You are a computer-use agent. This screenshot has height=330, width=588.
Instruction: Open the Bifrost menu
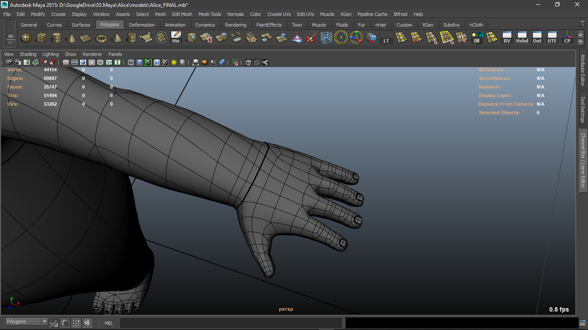(x=400, y=14)
